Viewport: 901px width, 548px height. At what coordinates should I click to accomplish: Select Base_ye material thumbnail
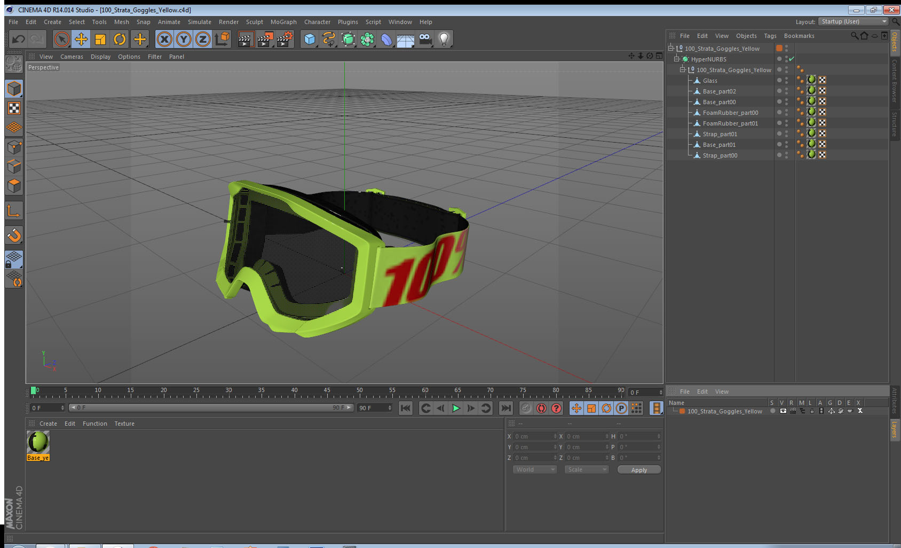pos(38,445)
